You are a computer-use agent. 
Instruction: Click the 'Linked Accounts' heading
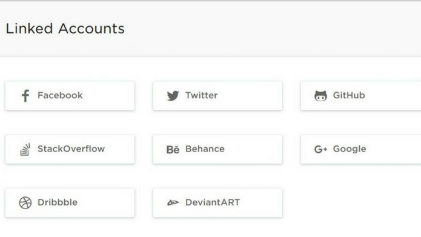pyautogui.click(x=65, y=28)
